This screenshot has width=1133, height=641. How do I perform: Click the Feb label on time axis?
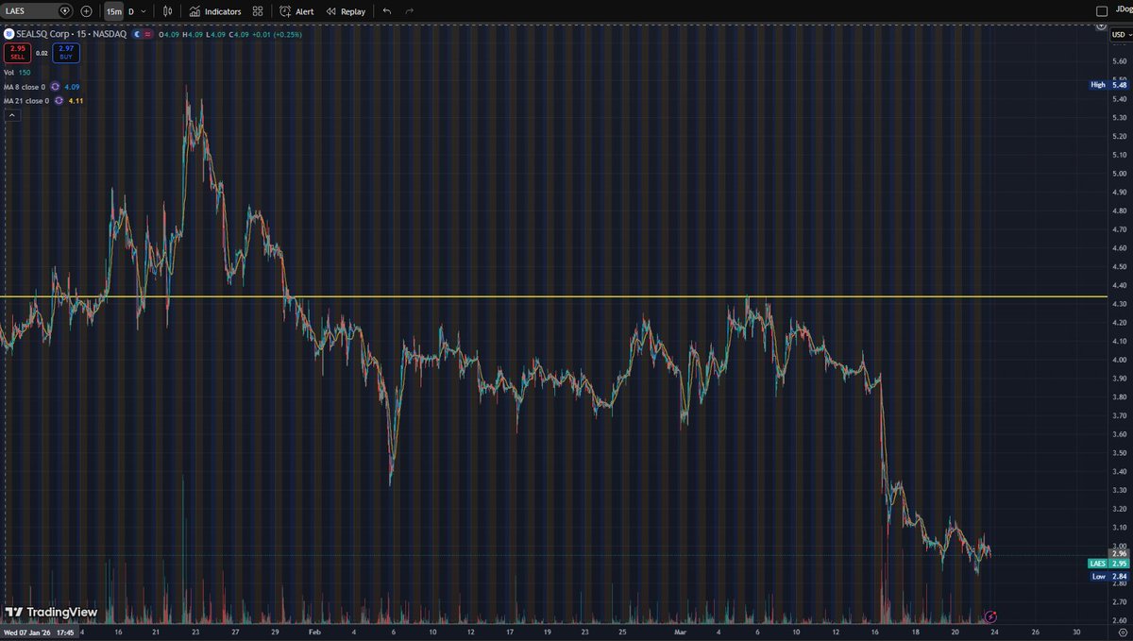(314, 632)
